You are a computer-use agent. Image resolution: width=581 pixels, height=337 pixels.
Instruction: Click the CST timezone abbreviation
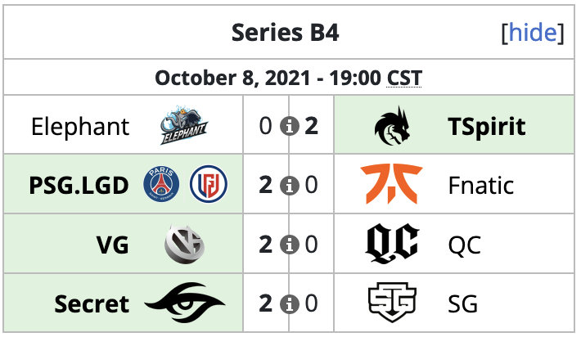(404, 79)
